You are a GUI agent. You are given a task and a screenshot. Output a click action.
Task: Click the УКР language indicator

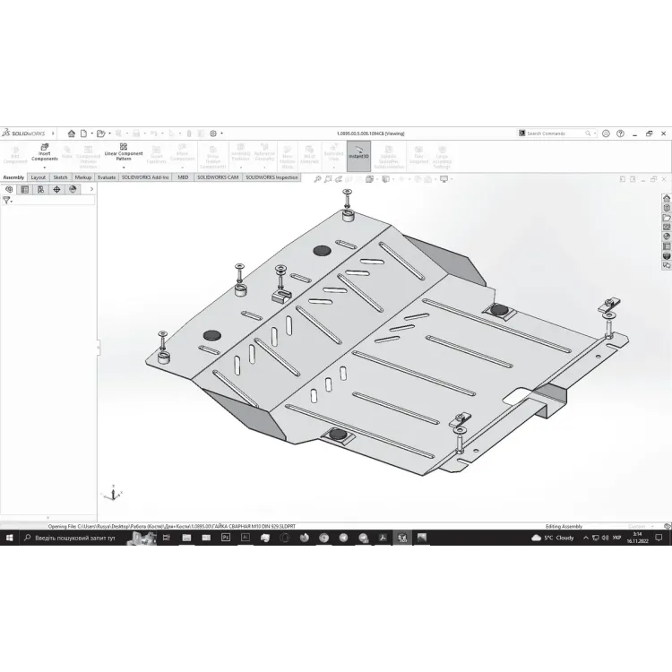click(x=616, y=538)
